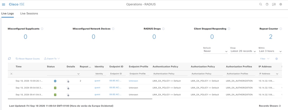Click guest identity in 09:54:58 row

(x=97, y=87)
